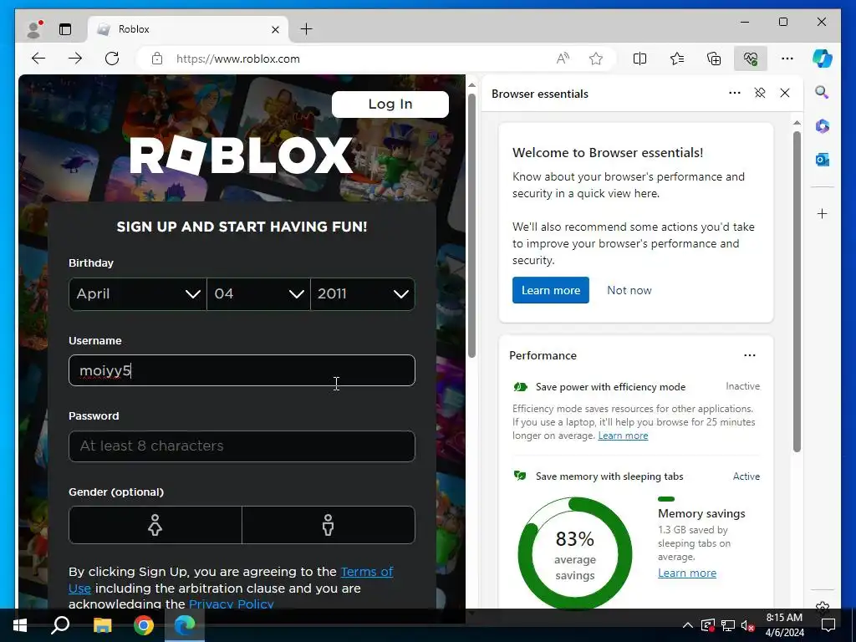Select the male gender icon
Viewport: 856px width, 642px height.
328,525
